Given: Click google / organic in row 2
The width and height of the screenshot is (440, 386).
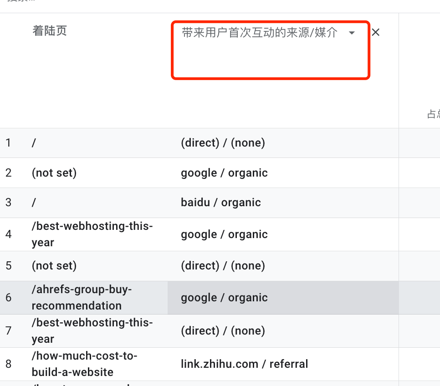Looking at the screenshot, I should click(x=224, y=173).
